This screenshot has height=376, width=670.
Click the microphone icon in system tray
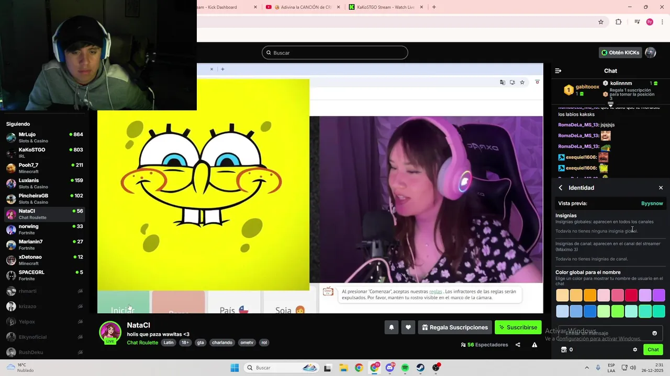pyautogui.click(x=598, y=368)
